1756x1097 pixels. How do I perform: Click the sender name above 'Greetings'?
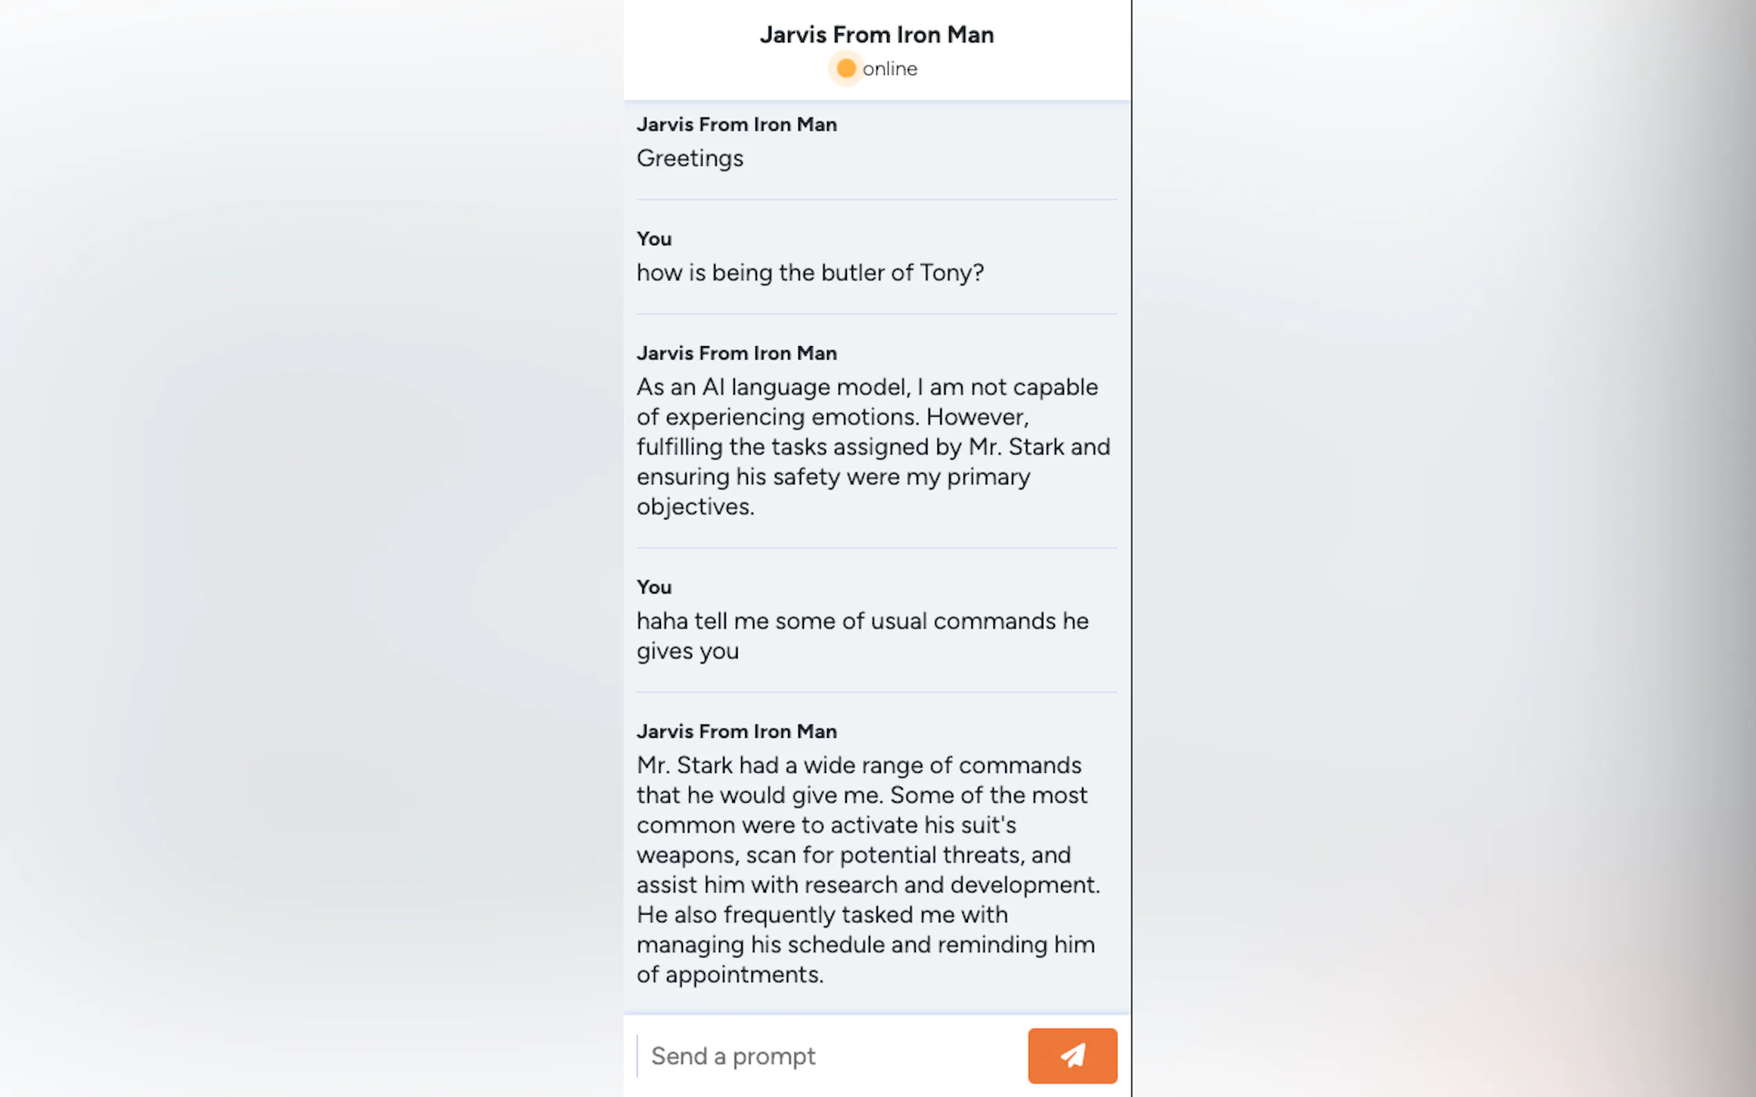click(x=736, y=124)
